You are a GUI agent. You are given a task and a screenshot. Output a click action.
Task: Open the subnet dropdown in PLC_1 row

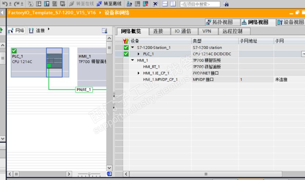click(303, 54)
